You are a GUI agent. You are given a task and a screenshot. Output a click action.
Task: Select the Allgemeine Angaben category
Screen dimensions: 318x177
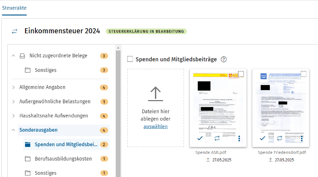pyautogui.click(x=42, y=87)
